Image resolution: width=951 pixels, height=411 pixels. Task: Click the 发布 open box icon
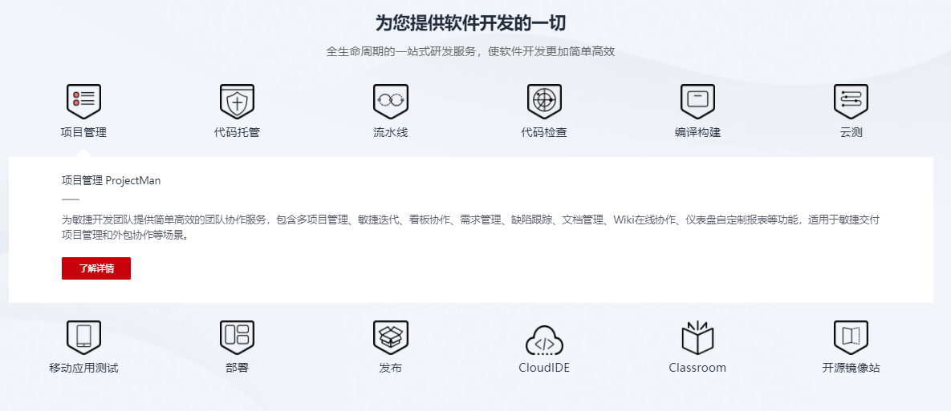click(391, 337)
